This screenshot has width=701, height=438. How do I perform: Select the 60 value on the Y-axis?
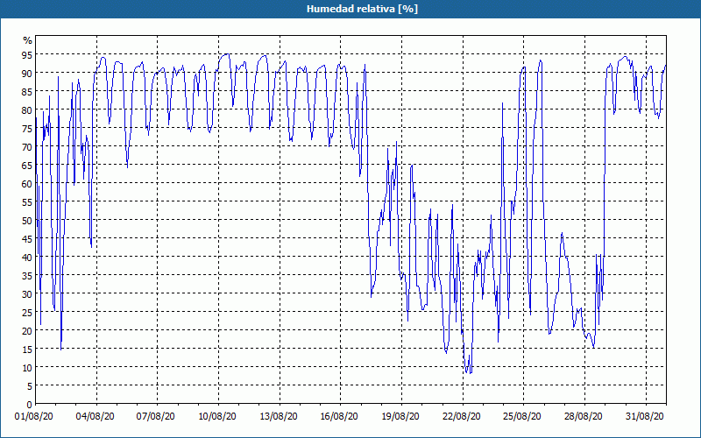(27, 183)
